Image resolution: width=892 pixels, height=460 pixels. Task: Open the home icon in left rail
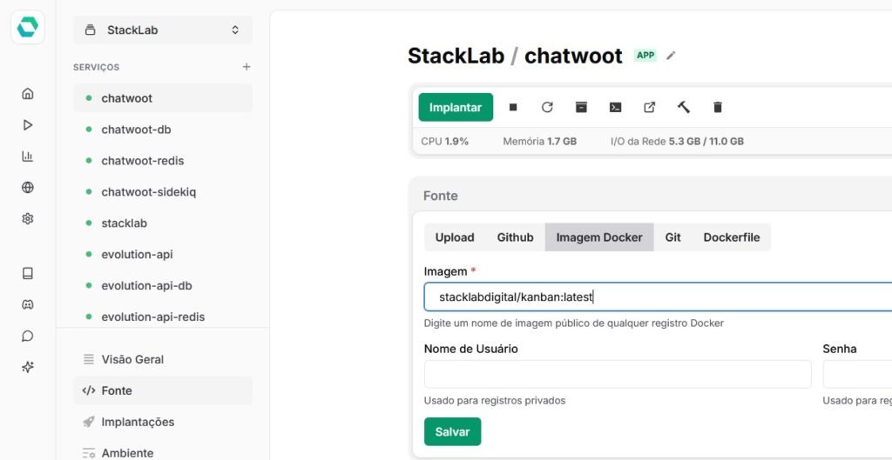point(28,94)
